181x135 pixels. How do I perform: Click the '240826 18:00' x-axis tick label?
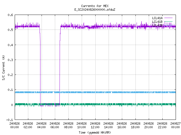coord(135,125)
